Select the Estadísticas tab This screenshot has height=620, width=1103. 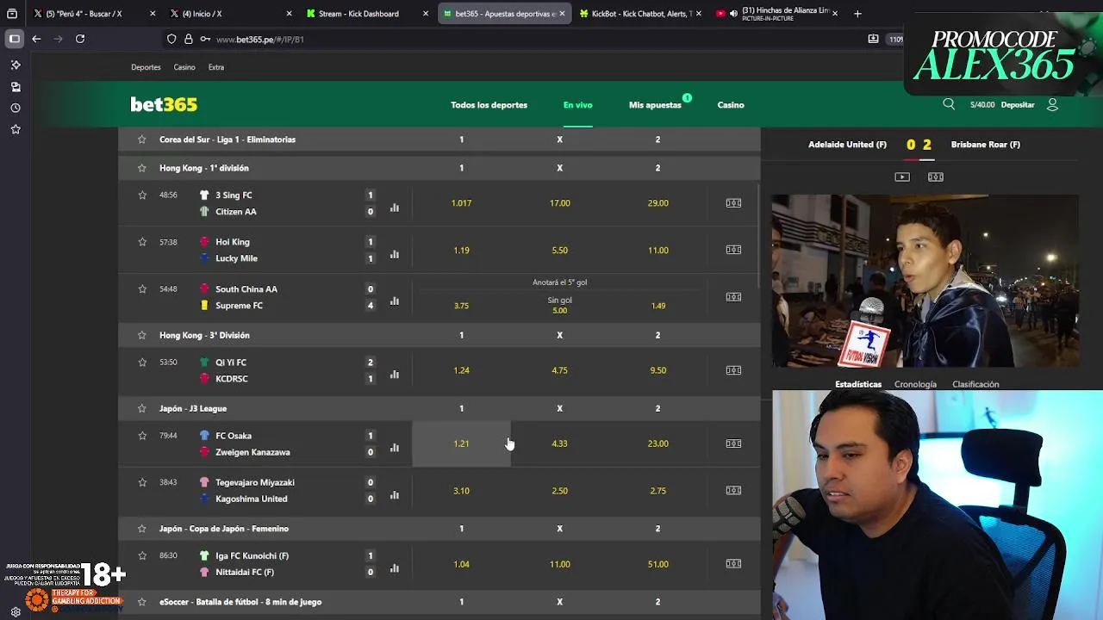(x=858, y=384)
